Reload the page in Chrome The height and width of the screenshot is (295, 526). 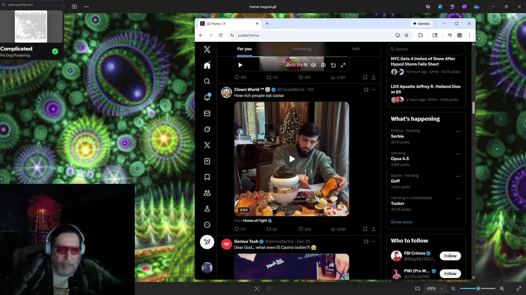coord(220,35)
